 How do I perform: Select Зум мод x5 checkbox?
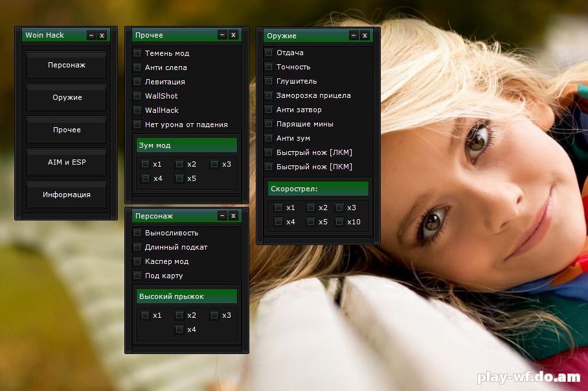(179, 178)
